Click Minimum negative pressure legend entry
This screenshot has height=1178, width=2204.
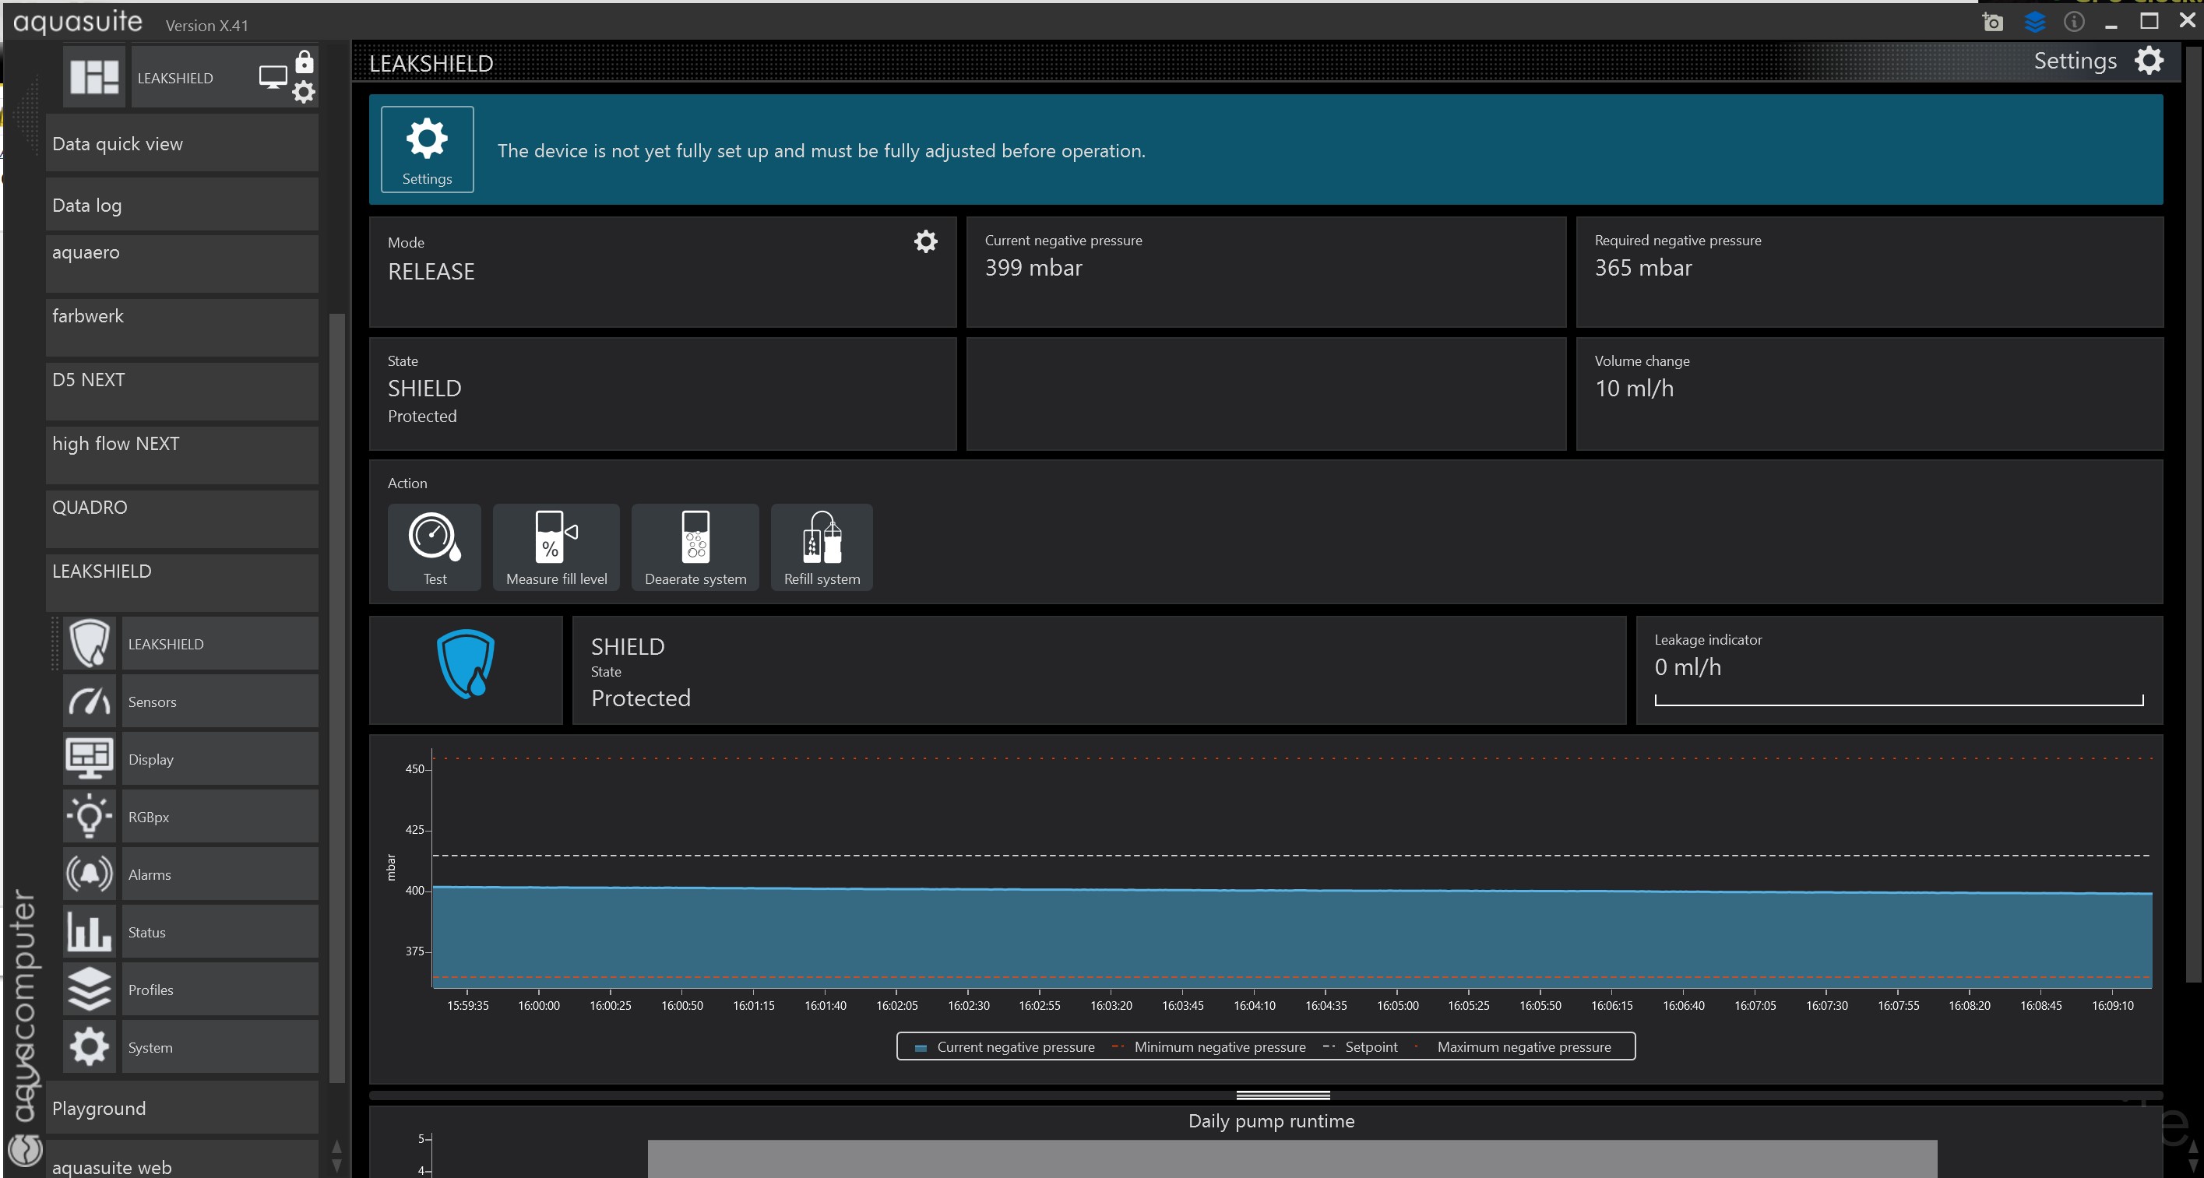[x=1209, y=1046]
